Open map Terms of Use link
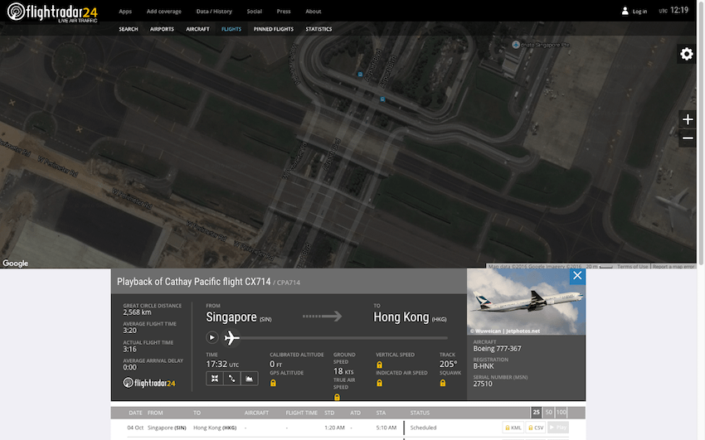The image size is (705, 440). pos(632,266)
